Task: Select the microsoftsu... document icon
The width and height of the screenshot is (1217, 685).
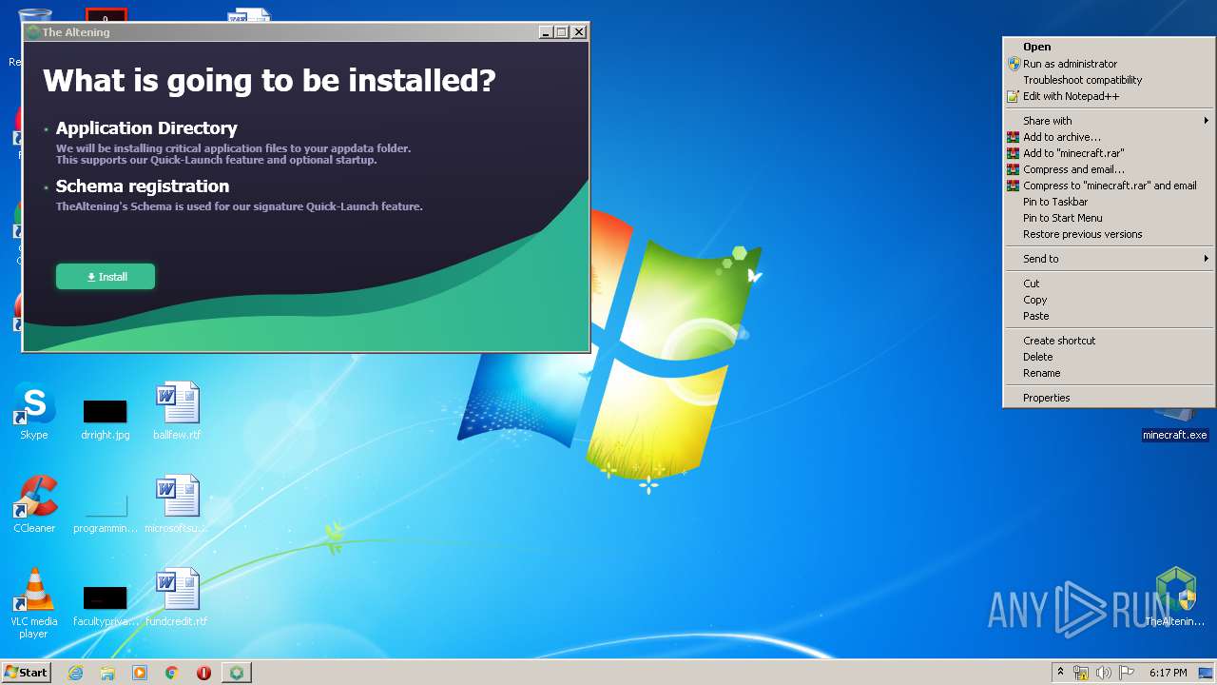Action: (177, 505)
